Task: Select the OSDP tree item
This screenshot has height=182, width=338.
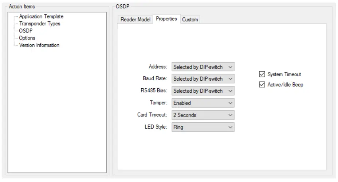Action: click(x=25, y=31)
